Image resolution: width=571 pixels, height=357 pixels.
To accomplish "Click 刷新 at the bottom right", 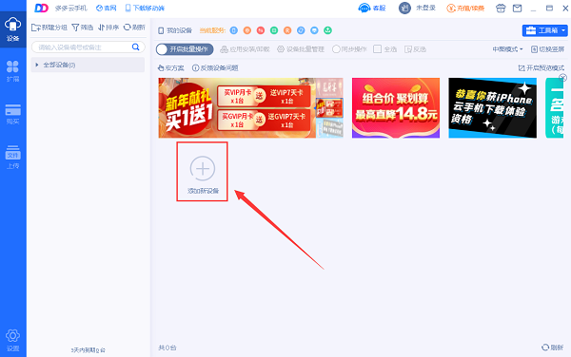I will tap(552, 348).
